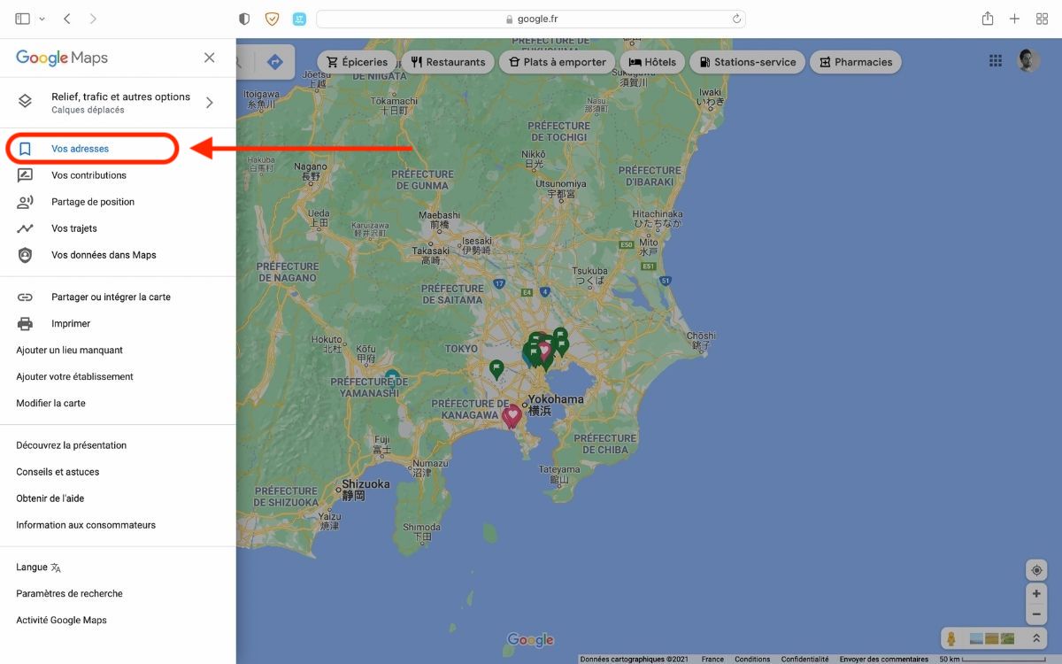Filter map by Épiceries

(357, 62)
